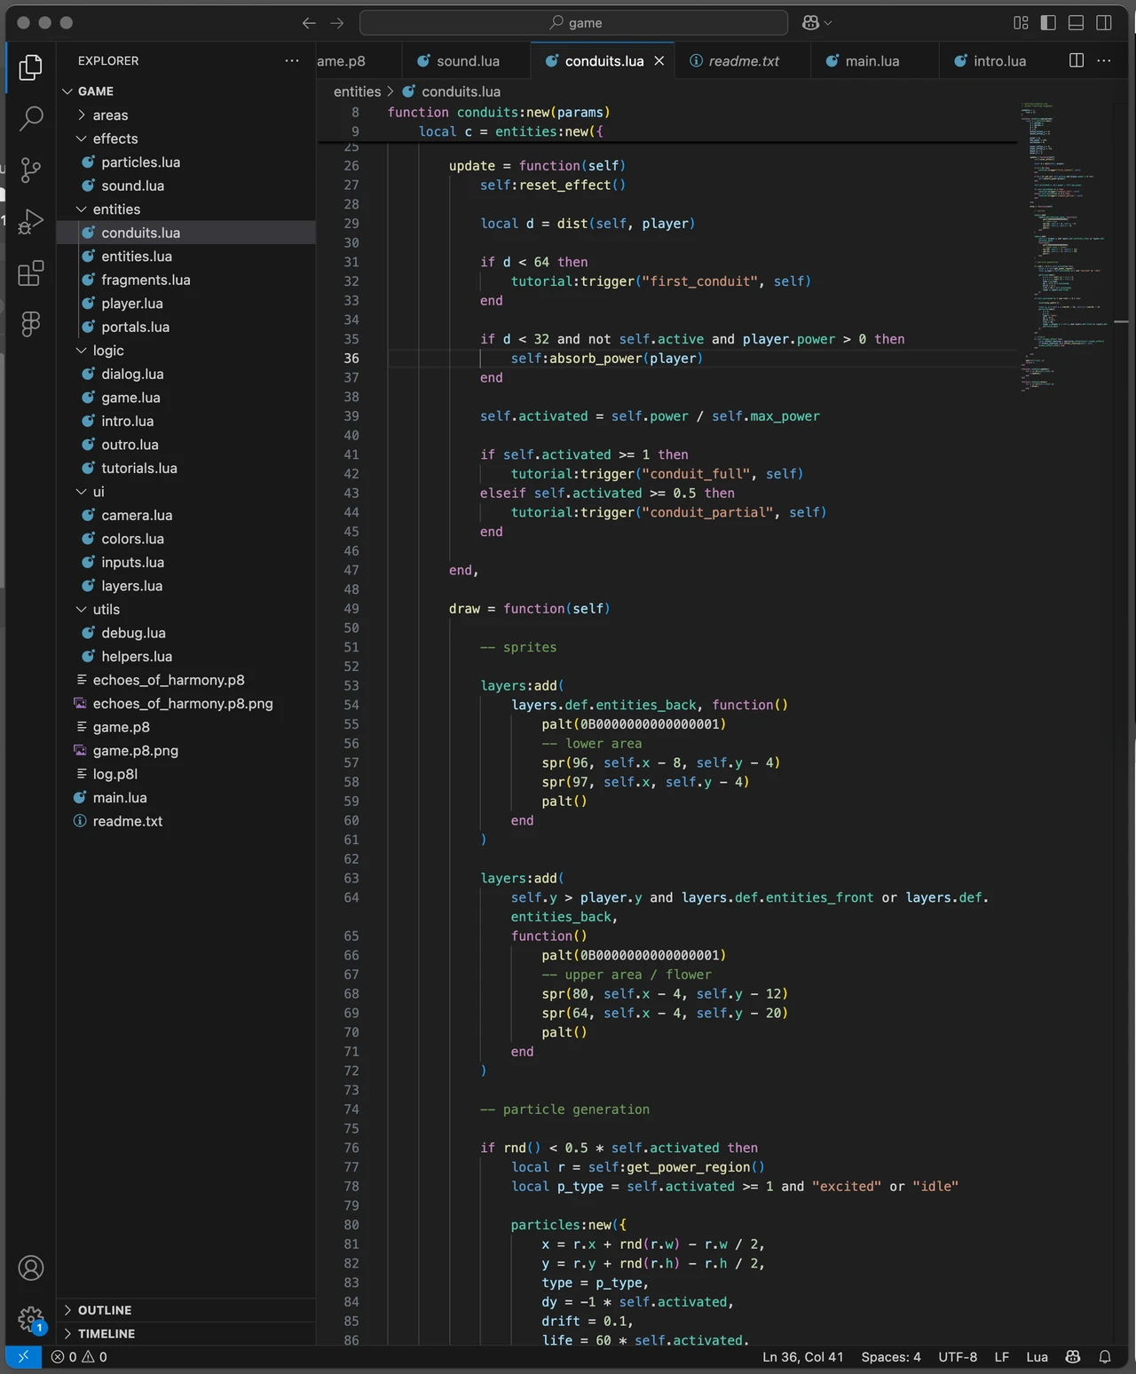The image size is (1136, 1374).
Task: Open the Copilot menu in title bar
Action: 816,23
